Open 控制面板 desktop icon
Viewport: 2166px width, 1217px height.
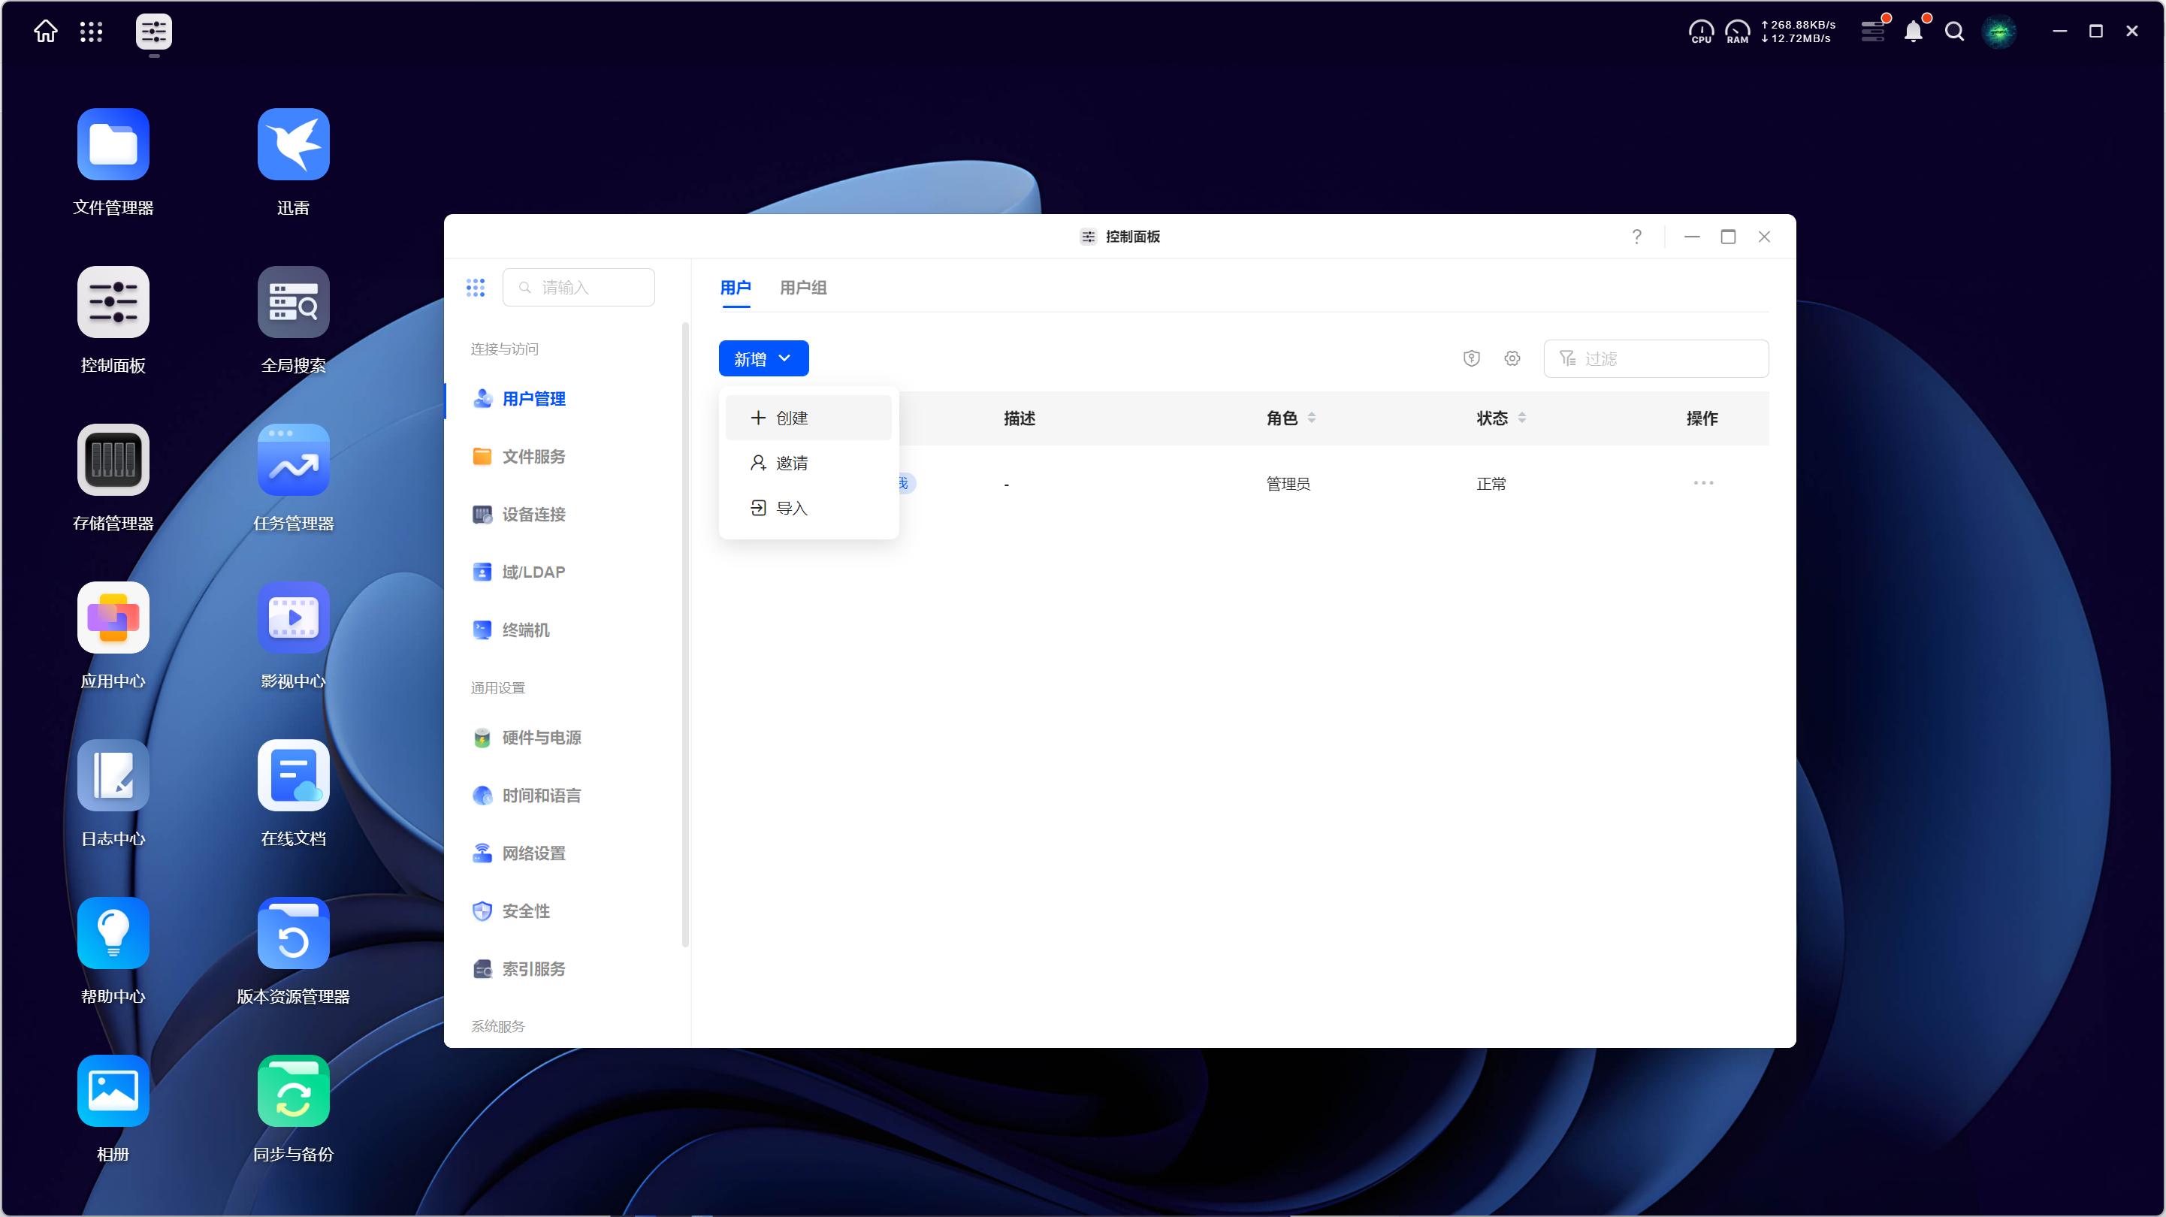coord(113,302)
